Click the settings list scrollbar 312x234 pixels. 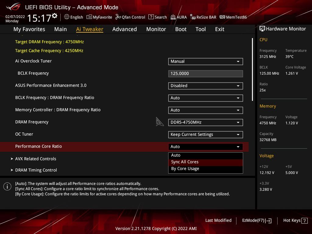252,69
